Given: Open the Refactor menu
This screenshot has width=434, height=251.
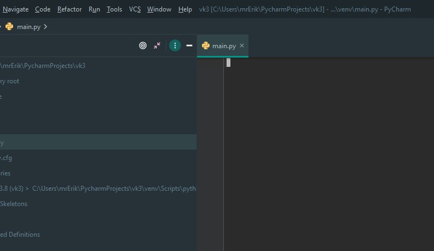Looking at the screenshot, I should [70, 9].
